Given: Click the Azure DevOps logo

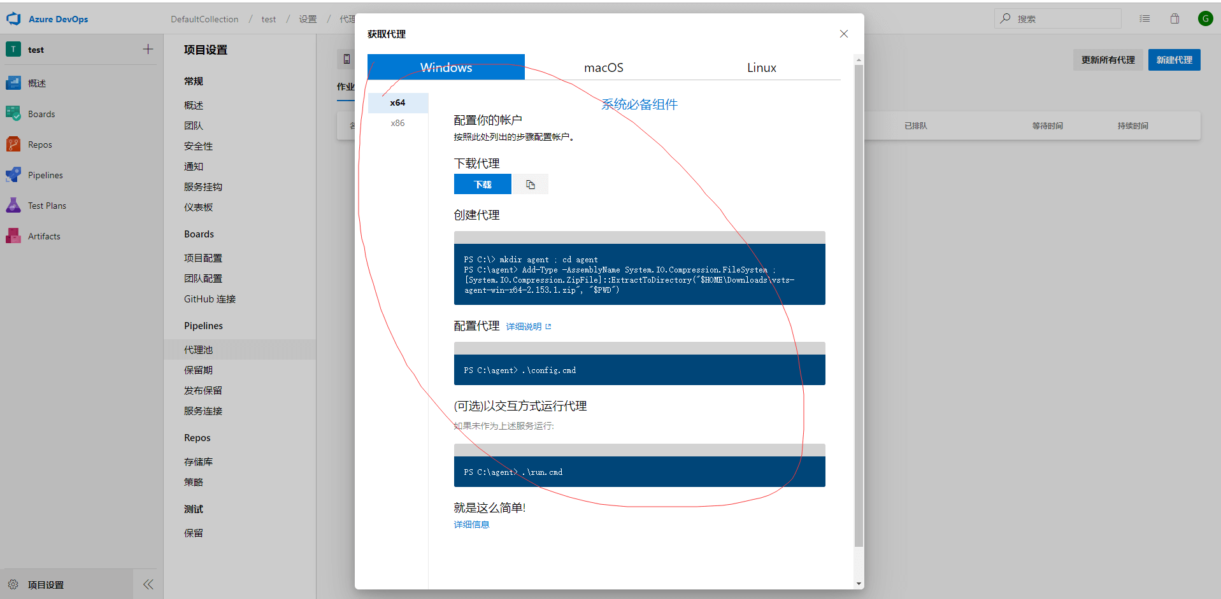Looking at the screenshot, I should (x=14, y=19).
